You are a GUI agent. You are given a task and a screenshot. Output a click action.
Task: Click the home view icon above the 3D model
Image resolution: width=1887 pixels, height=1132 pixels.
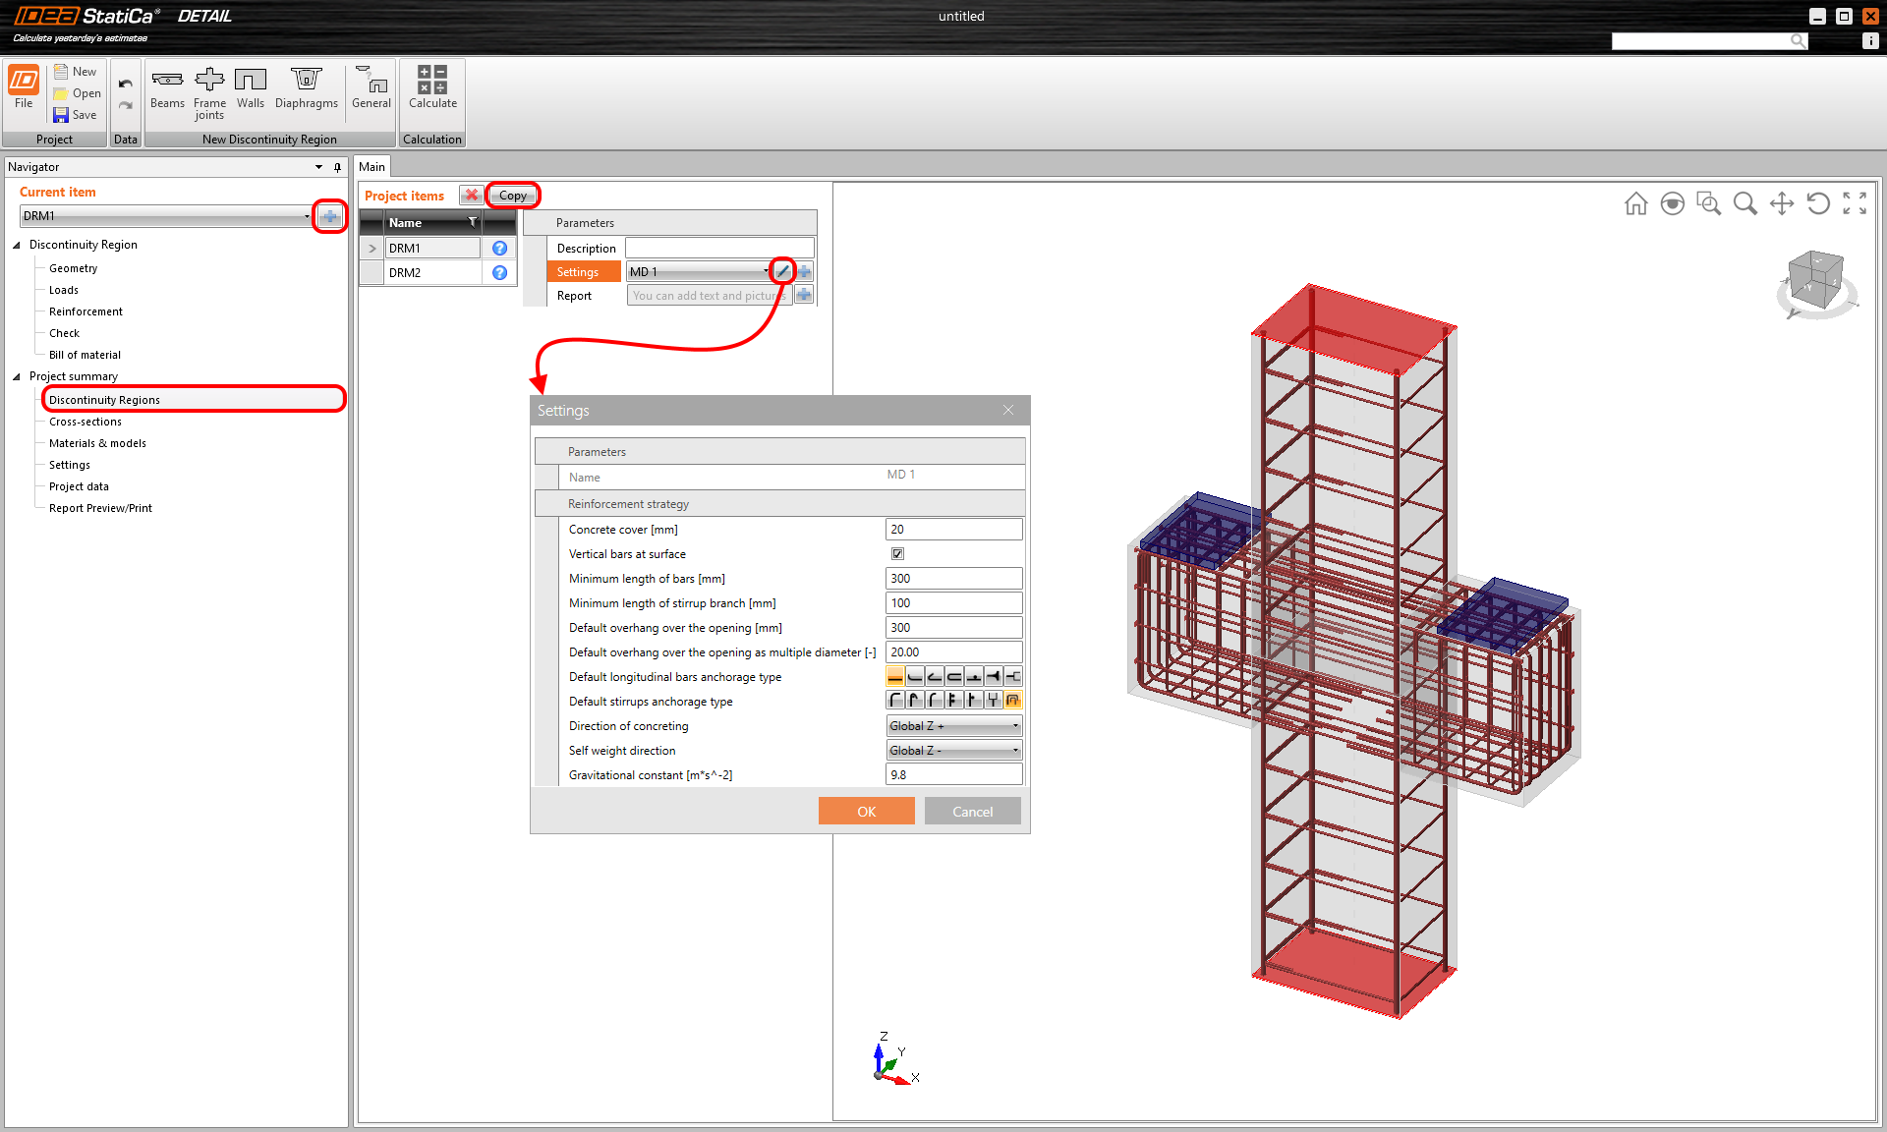[x=1635, y=203]
